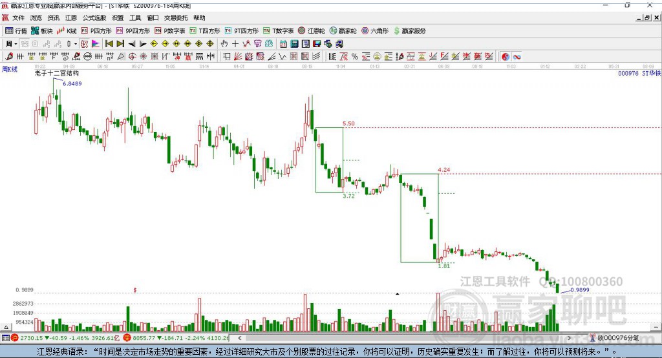This screenshot has width=662, height=358.
Task: Open the 六角形 hexagon tool
Action: pyautogui.click(x=375, y=31)
